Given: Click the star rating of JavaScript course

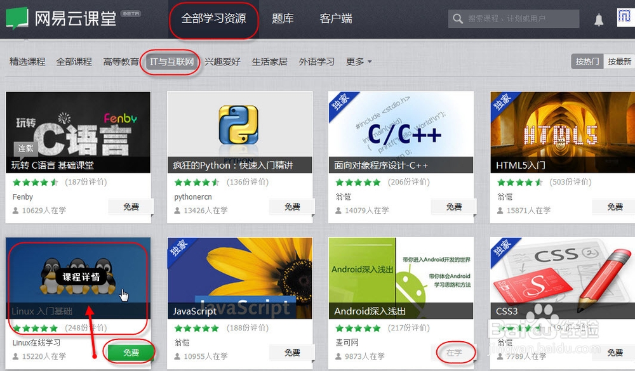Looking at the screenshot, I should pos(197,328).
